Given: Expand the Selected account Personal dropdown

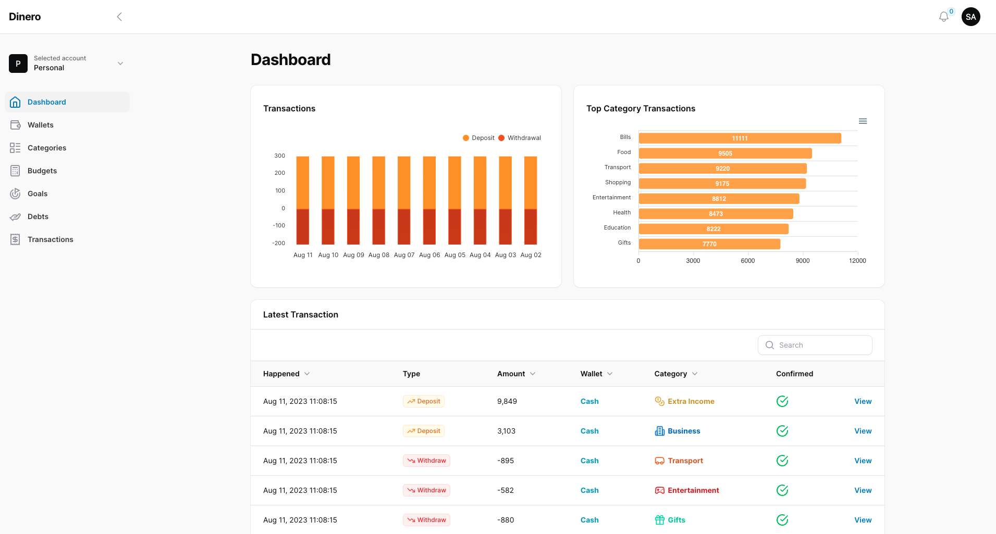Looking at the screenshot, I should pos(120,63).
